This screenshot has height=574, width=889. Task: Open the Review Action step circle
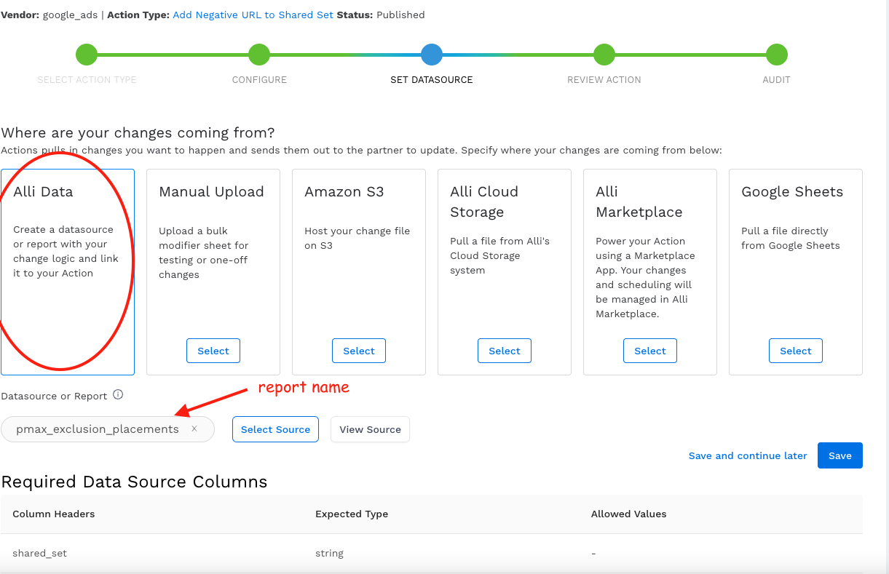[604, 55]
